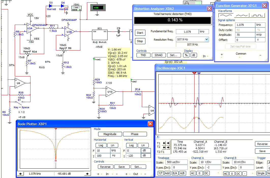This screenshot has height=178, width=270.
Task: Set oscilloscope Channel A coupling to AC
Action: [193, 173]
